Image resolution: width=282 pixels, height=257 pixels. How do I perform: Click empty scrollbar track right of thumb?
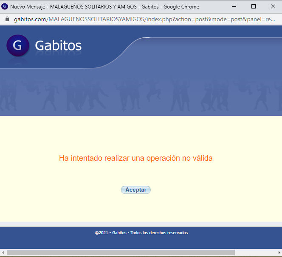255,253
